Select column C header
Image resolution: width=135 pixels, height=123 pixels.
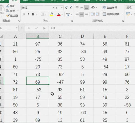tap(60, 36)
